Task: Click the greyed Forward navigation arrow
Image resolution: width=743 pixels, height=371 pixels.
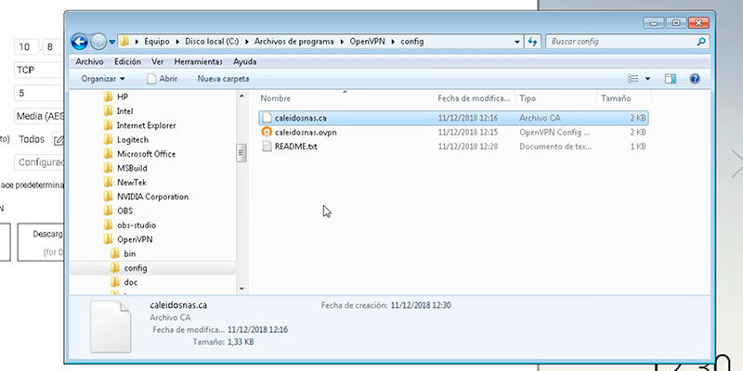Action: [98, 42]
